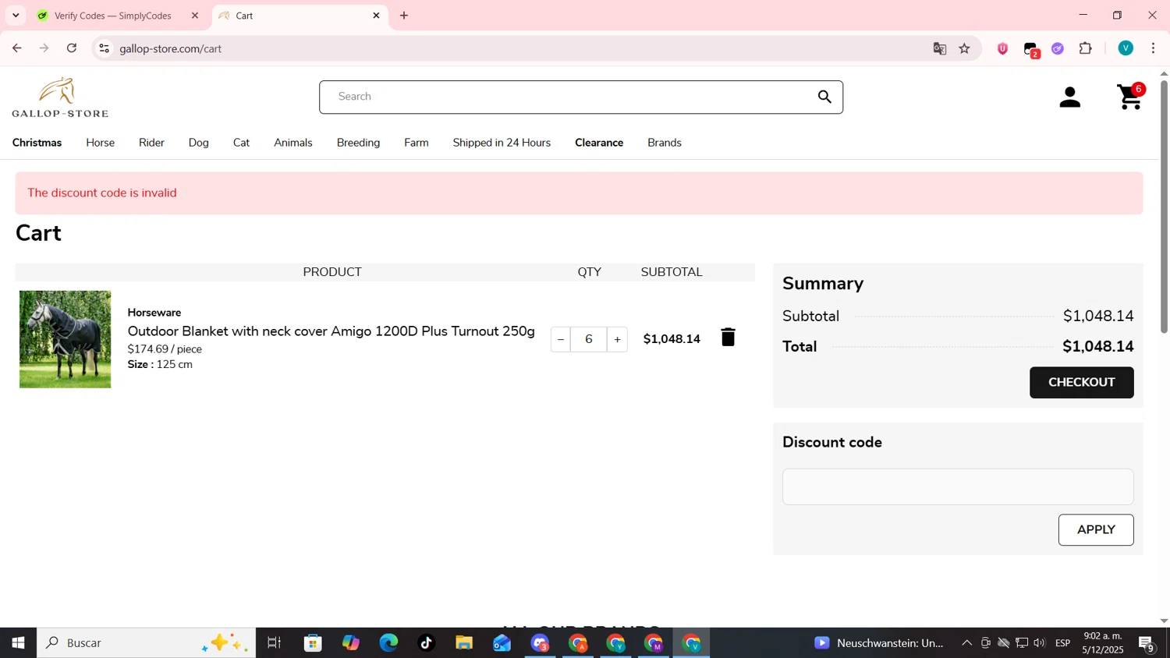This screenshot has width=1170, height=658.
Task: Open the Horse category menu
Action: 100,143
